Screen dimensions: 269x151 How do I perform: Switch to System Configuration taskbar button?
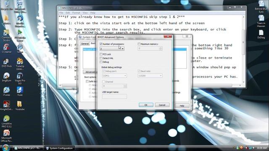click(59, 148)
